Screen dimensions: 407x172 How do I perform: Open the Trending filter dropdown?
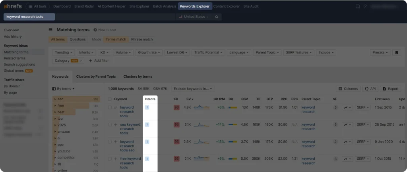tap(64, 52)
